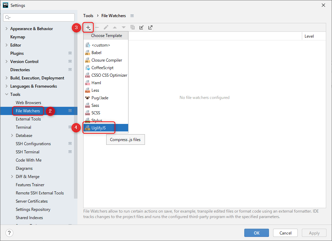Choose the CSSO CSS Optimizer template
Screen dimensions: 332x241
point(106,75)
